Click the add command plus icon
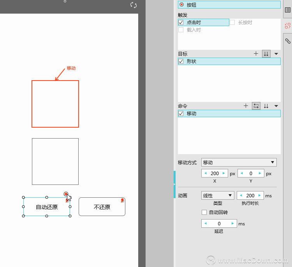 tap(246, 106)
